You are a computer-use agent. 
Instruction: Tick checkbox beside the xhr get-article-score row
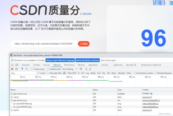coord(12,100)
